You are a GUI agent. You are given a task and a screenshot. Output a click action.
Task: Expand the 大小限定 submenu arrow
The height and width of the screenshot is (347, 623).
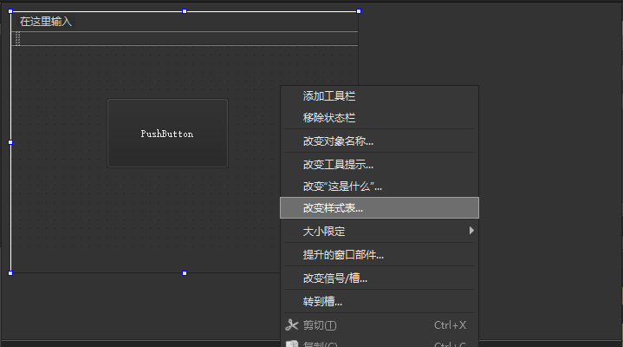tap(471, 231)
